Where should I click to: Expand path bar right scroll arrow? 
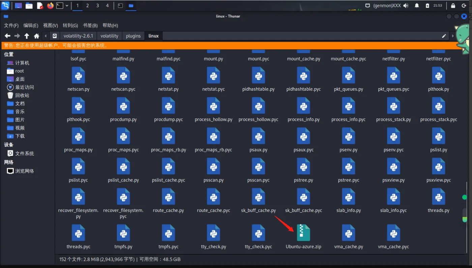(x=453, y=36)
